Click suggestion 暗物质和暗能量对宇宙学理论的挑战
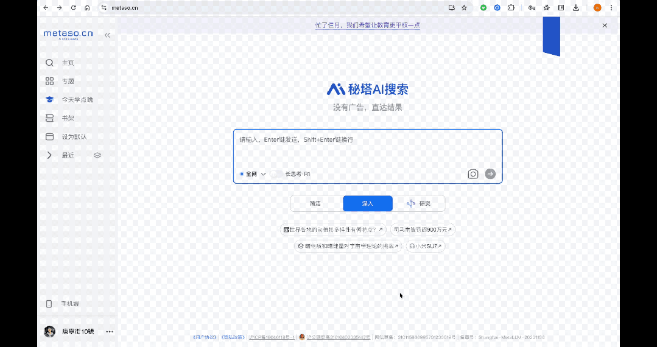This screenshot has height=347, width=657. [348, 246]
